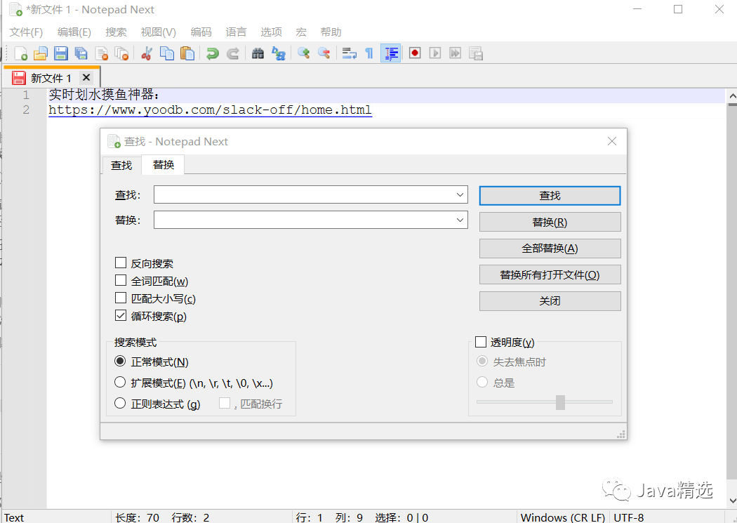Cut selection with the scissors icon
This screenshot has width=737, height=523.
[147, 53]
